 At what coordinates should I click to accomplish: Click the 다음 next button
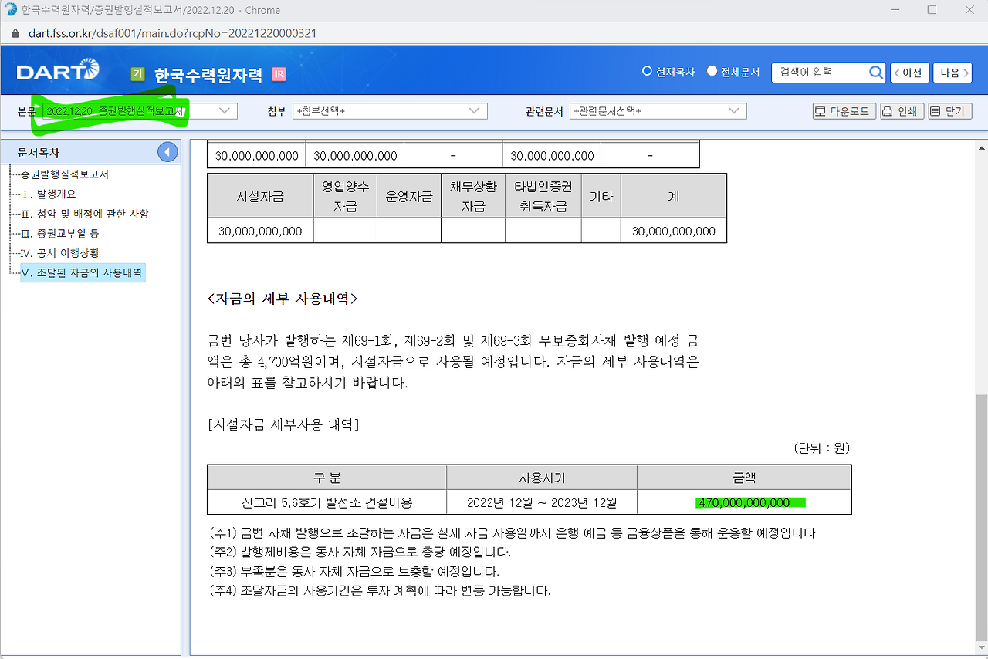click(x=952, y=72)
